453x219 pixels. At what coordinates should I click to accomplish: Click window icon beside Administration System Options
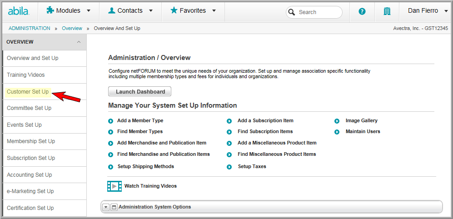[x=114, y=207]
